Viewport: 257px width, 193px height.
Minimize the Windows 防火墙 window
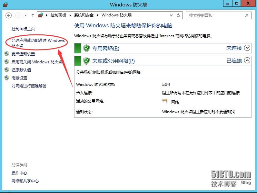[228, 4]
